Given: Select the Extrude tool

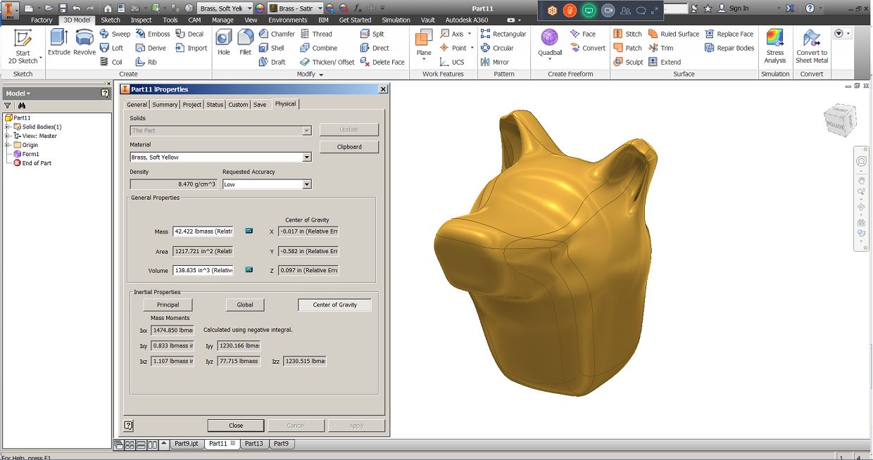Looking at the screenshot, I should (59, 44).
